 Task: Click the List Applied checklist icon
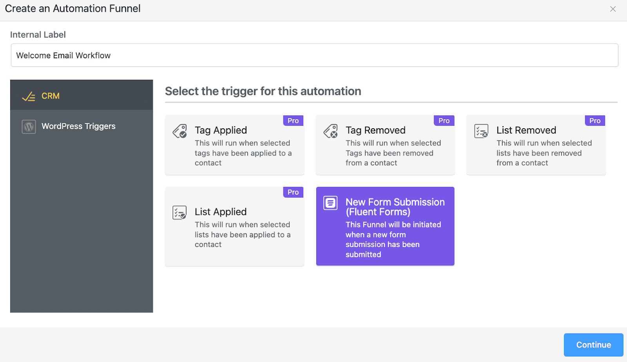coord(179,213)
